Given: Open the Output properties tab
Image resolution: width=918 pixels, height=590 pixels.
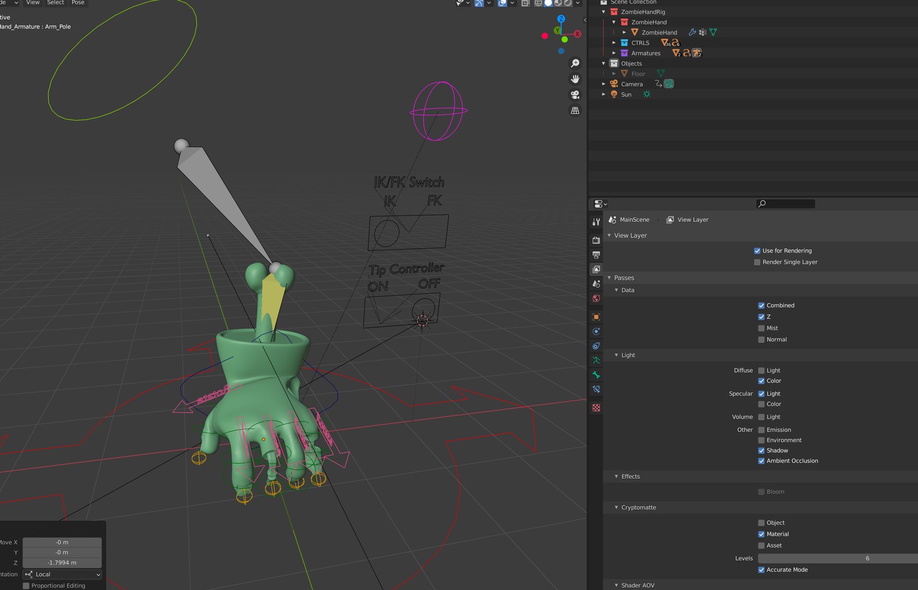Looking at the screenshot, I should 596,255.
